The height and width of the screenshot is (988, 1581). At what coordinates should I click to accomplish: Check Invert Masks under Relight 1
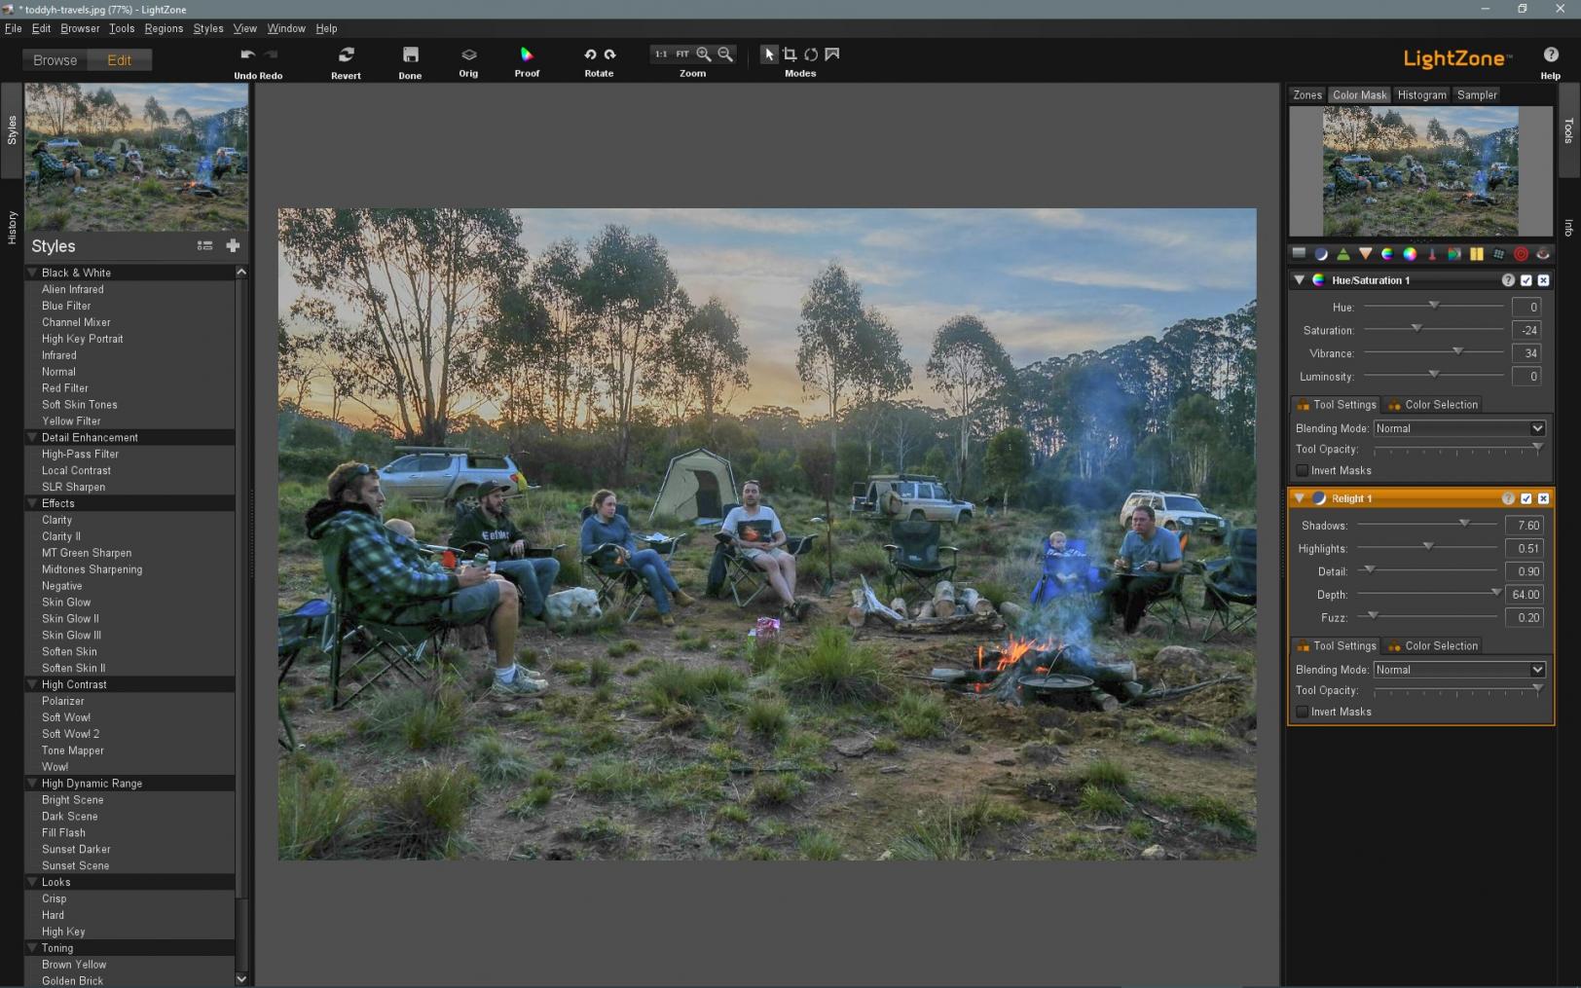pyautogui.click(x=1303, y=713)
